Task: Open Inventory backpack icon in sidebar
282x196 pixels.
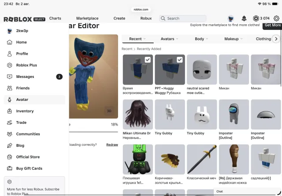Action: (x=10, y=111)
